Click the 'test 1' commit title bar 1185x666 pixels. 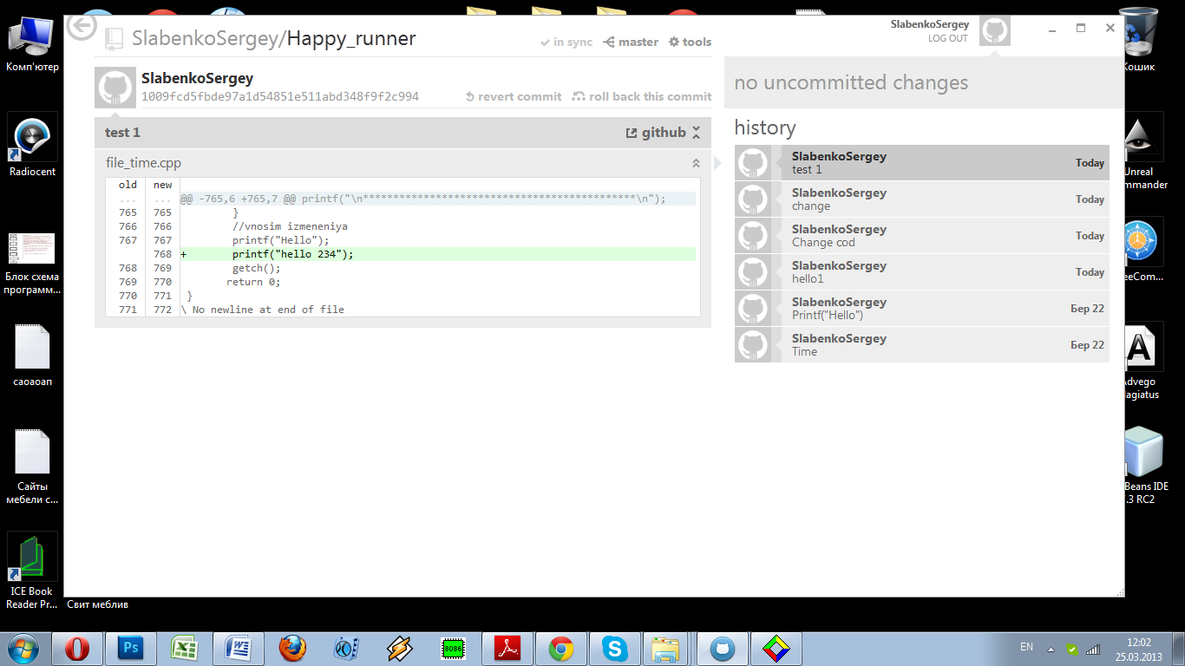pos(403,133)
